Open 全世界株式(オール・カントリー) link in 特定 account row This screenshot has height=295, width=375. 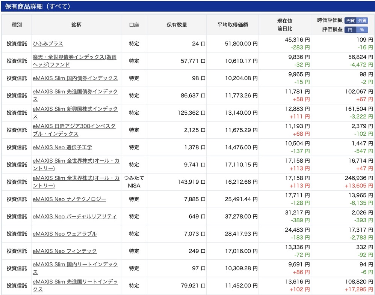pyautogui.click(x=76, y=165)
